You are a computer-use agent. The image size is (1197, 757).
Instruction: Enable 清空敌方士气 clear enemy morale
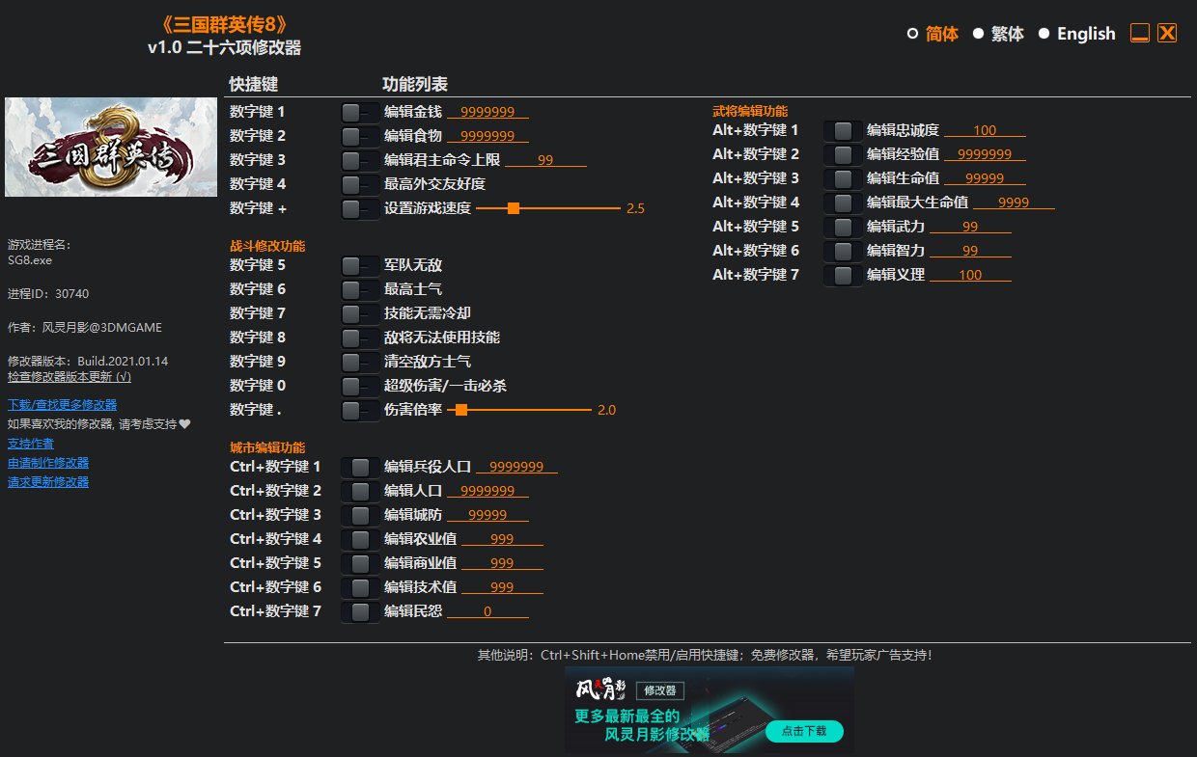pyautogui.click(x=359, y=361)
